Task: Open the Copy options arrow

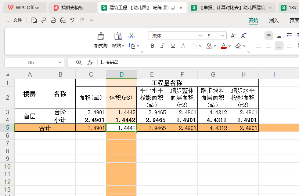Action: [x=138, y=46]
